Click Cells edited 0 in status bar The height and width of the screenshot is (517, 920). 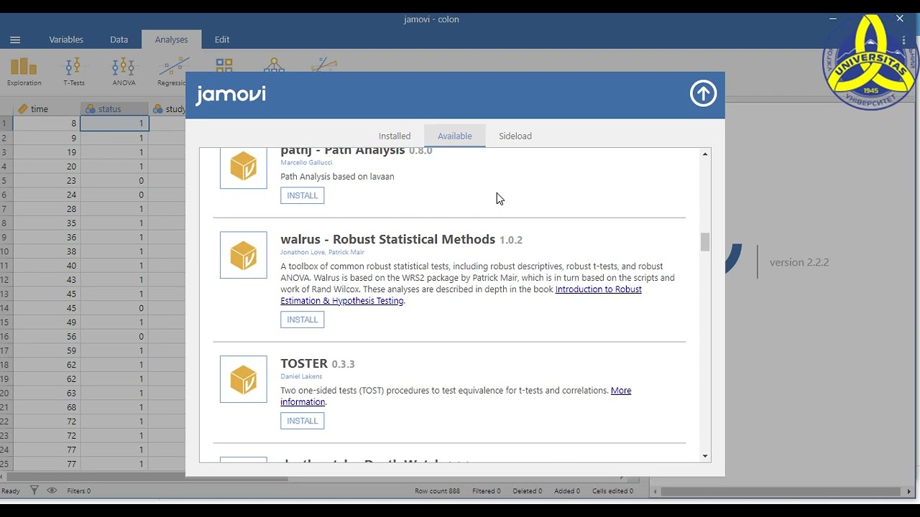coord(612,491)
